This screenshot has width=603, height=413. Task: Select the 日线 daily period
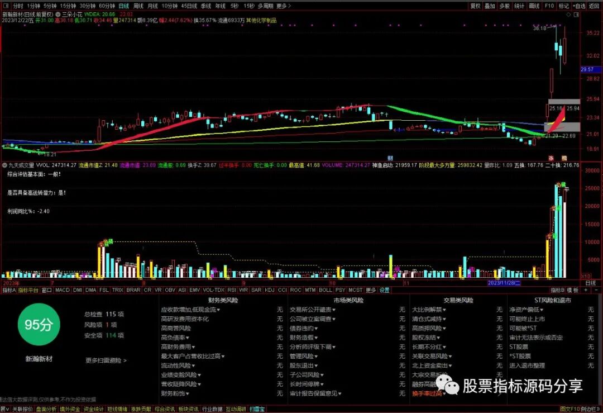click(x=124, y=6)
